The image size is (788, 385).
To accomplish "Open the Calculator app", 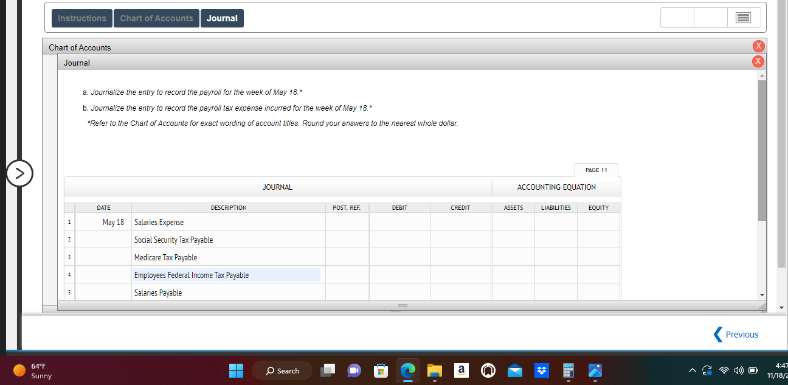I will 568,370.
